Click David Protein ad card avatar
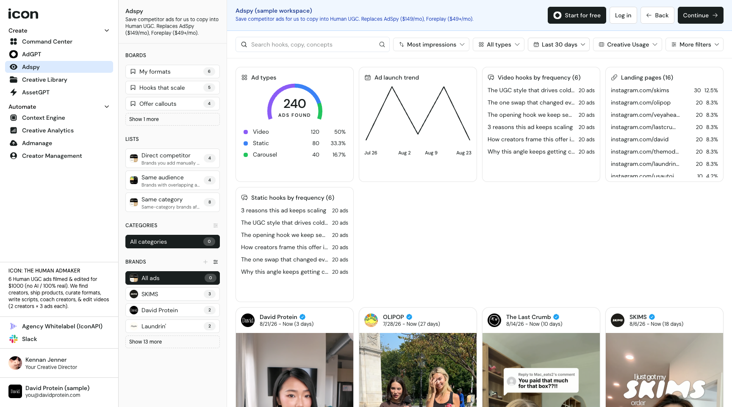The height and width of the screenshot is (407, 732). pyautogui.click(x=248, y=320)
